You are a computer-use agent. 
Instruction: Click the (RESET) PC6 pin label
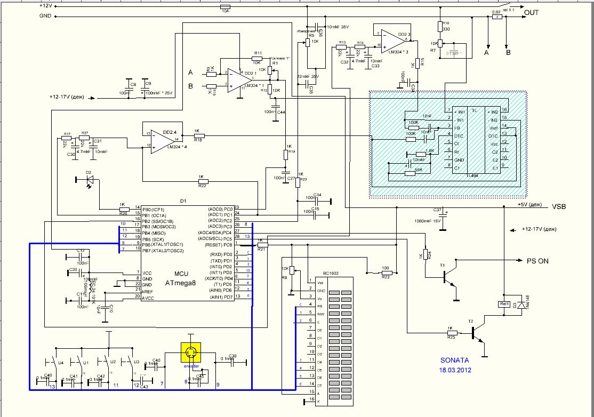[218, 245]
